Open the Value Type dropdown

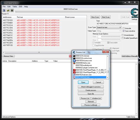[x=109, y=31]
